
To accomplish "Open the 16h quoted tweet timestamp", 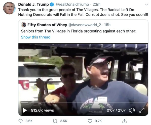I will pyautogui.click(x=107, y=25).
